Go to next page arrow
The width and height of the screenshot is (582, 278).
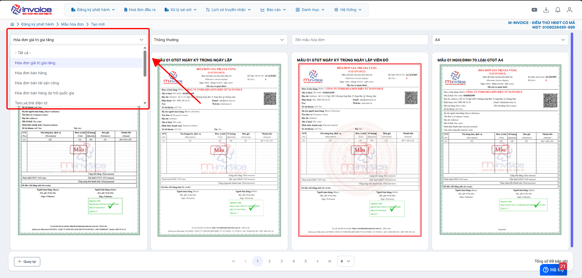pos(318,261)
